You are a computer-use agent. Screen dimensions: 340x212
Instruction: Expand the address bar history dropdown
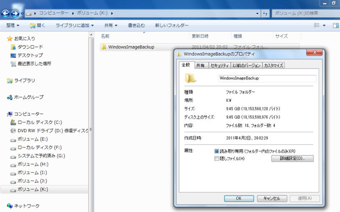pos(257,14)
